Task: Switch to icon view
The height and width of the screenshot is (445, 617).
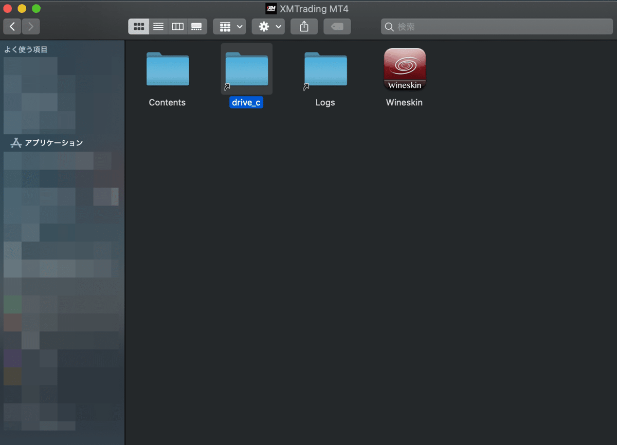Action: [x=139, y=27]
